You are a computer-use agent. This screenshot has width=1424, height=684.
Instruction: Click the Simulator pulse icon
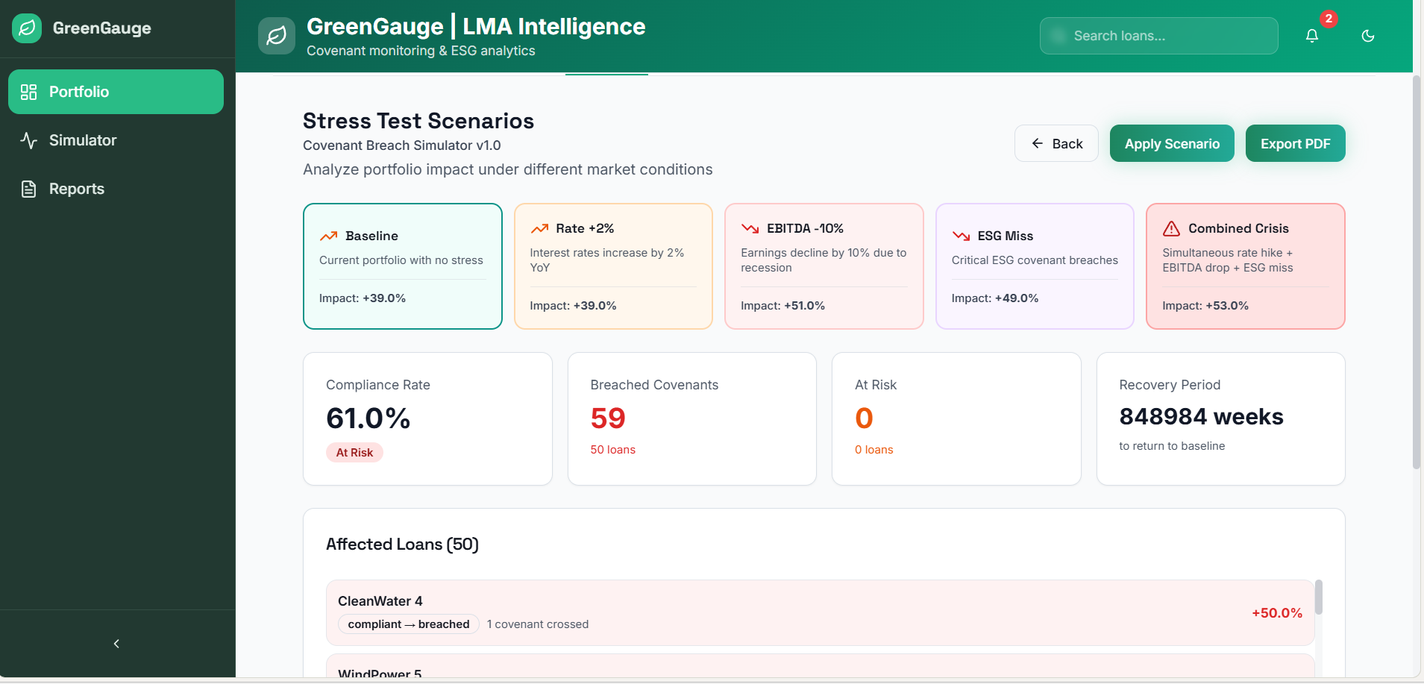[x=29, y=140]
